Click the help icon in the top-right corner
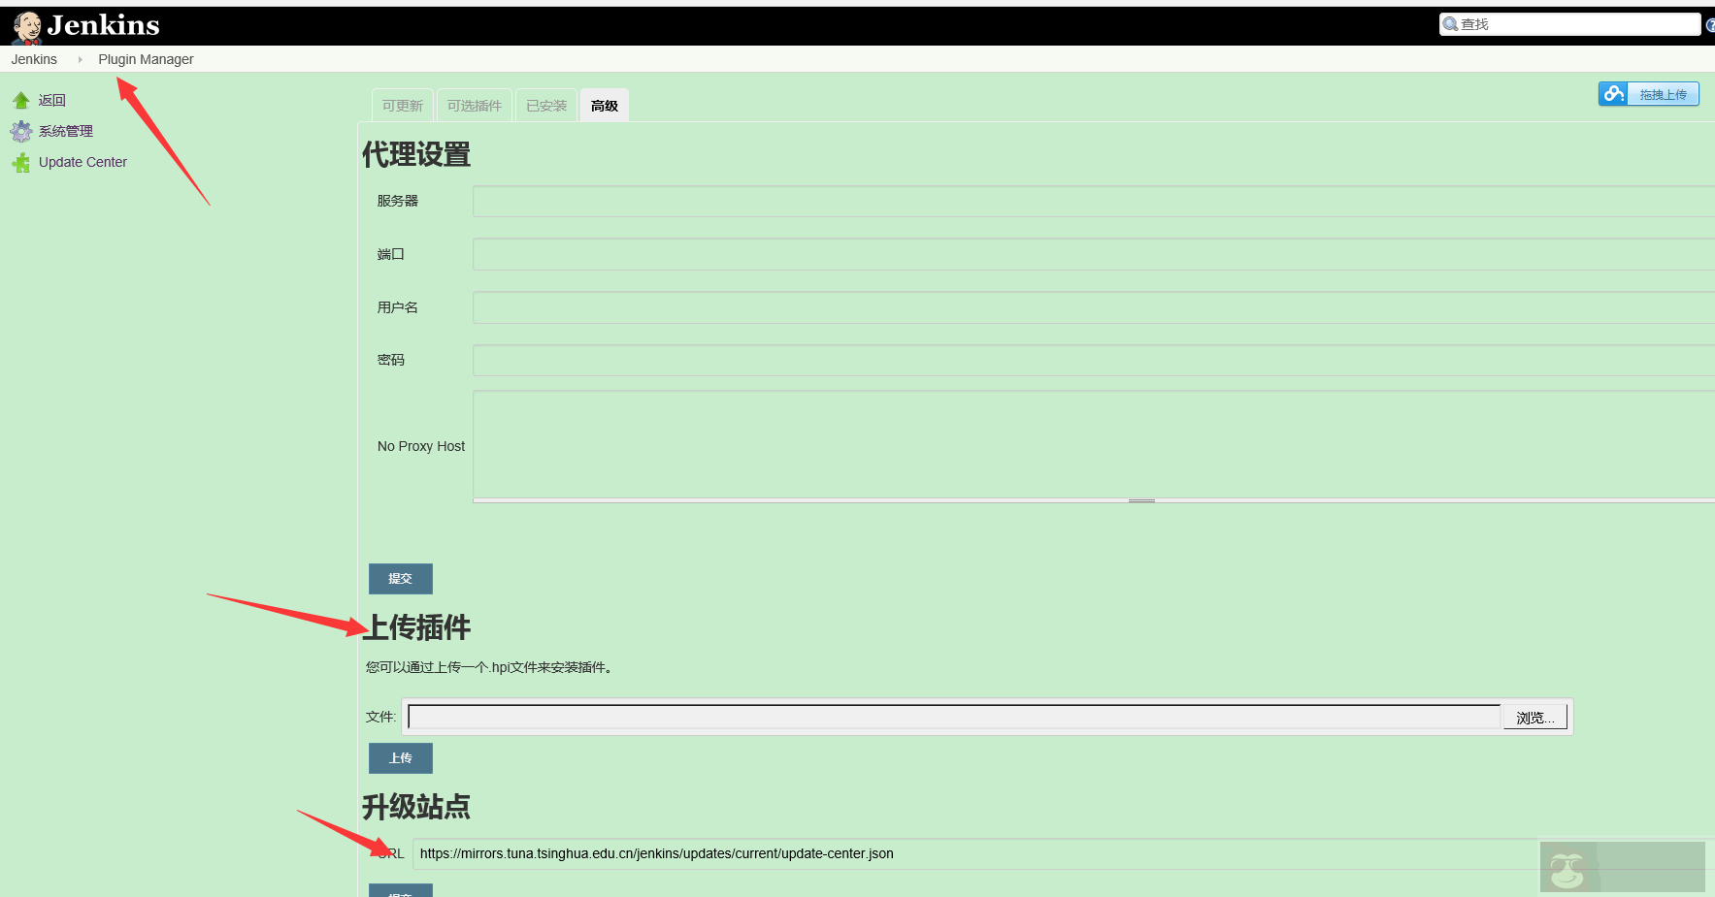Viewport: 1715px width, 897px height. click(1711, 25)
